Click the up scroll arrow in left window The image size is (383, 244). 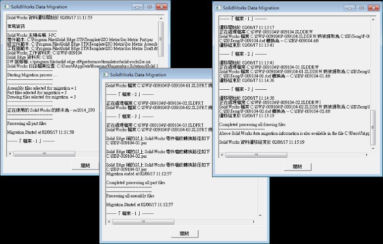coord(161,18)
